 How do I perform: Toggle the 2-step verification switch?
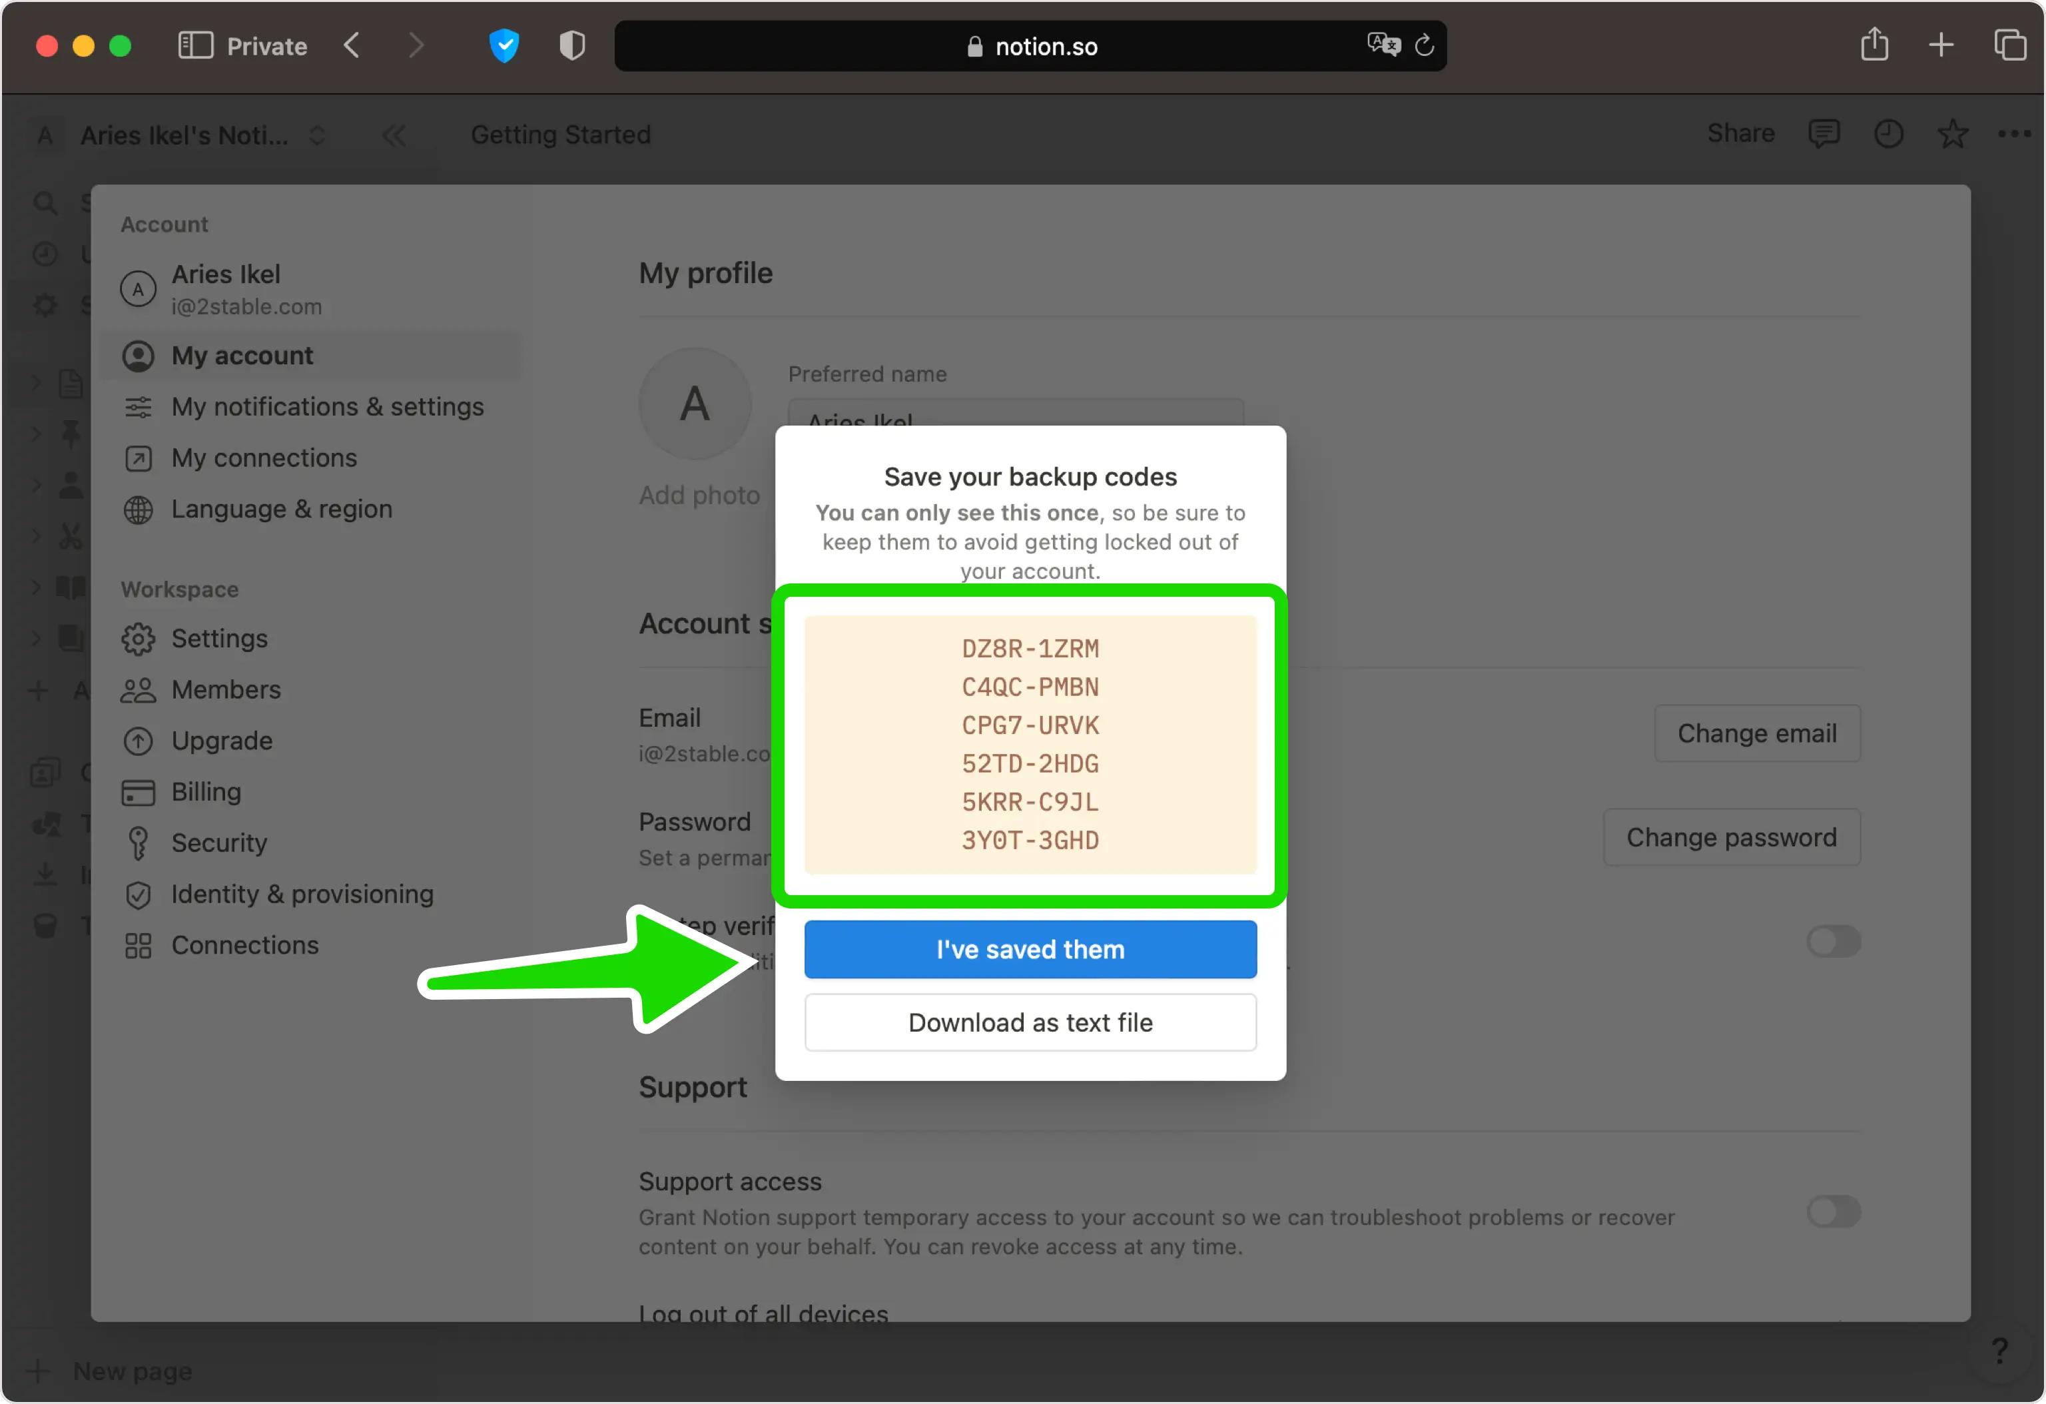(1833, 941)
